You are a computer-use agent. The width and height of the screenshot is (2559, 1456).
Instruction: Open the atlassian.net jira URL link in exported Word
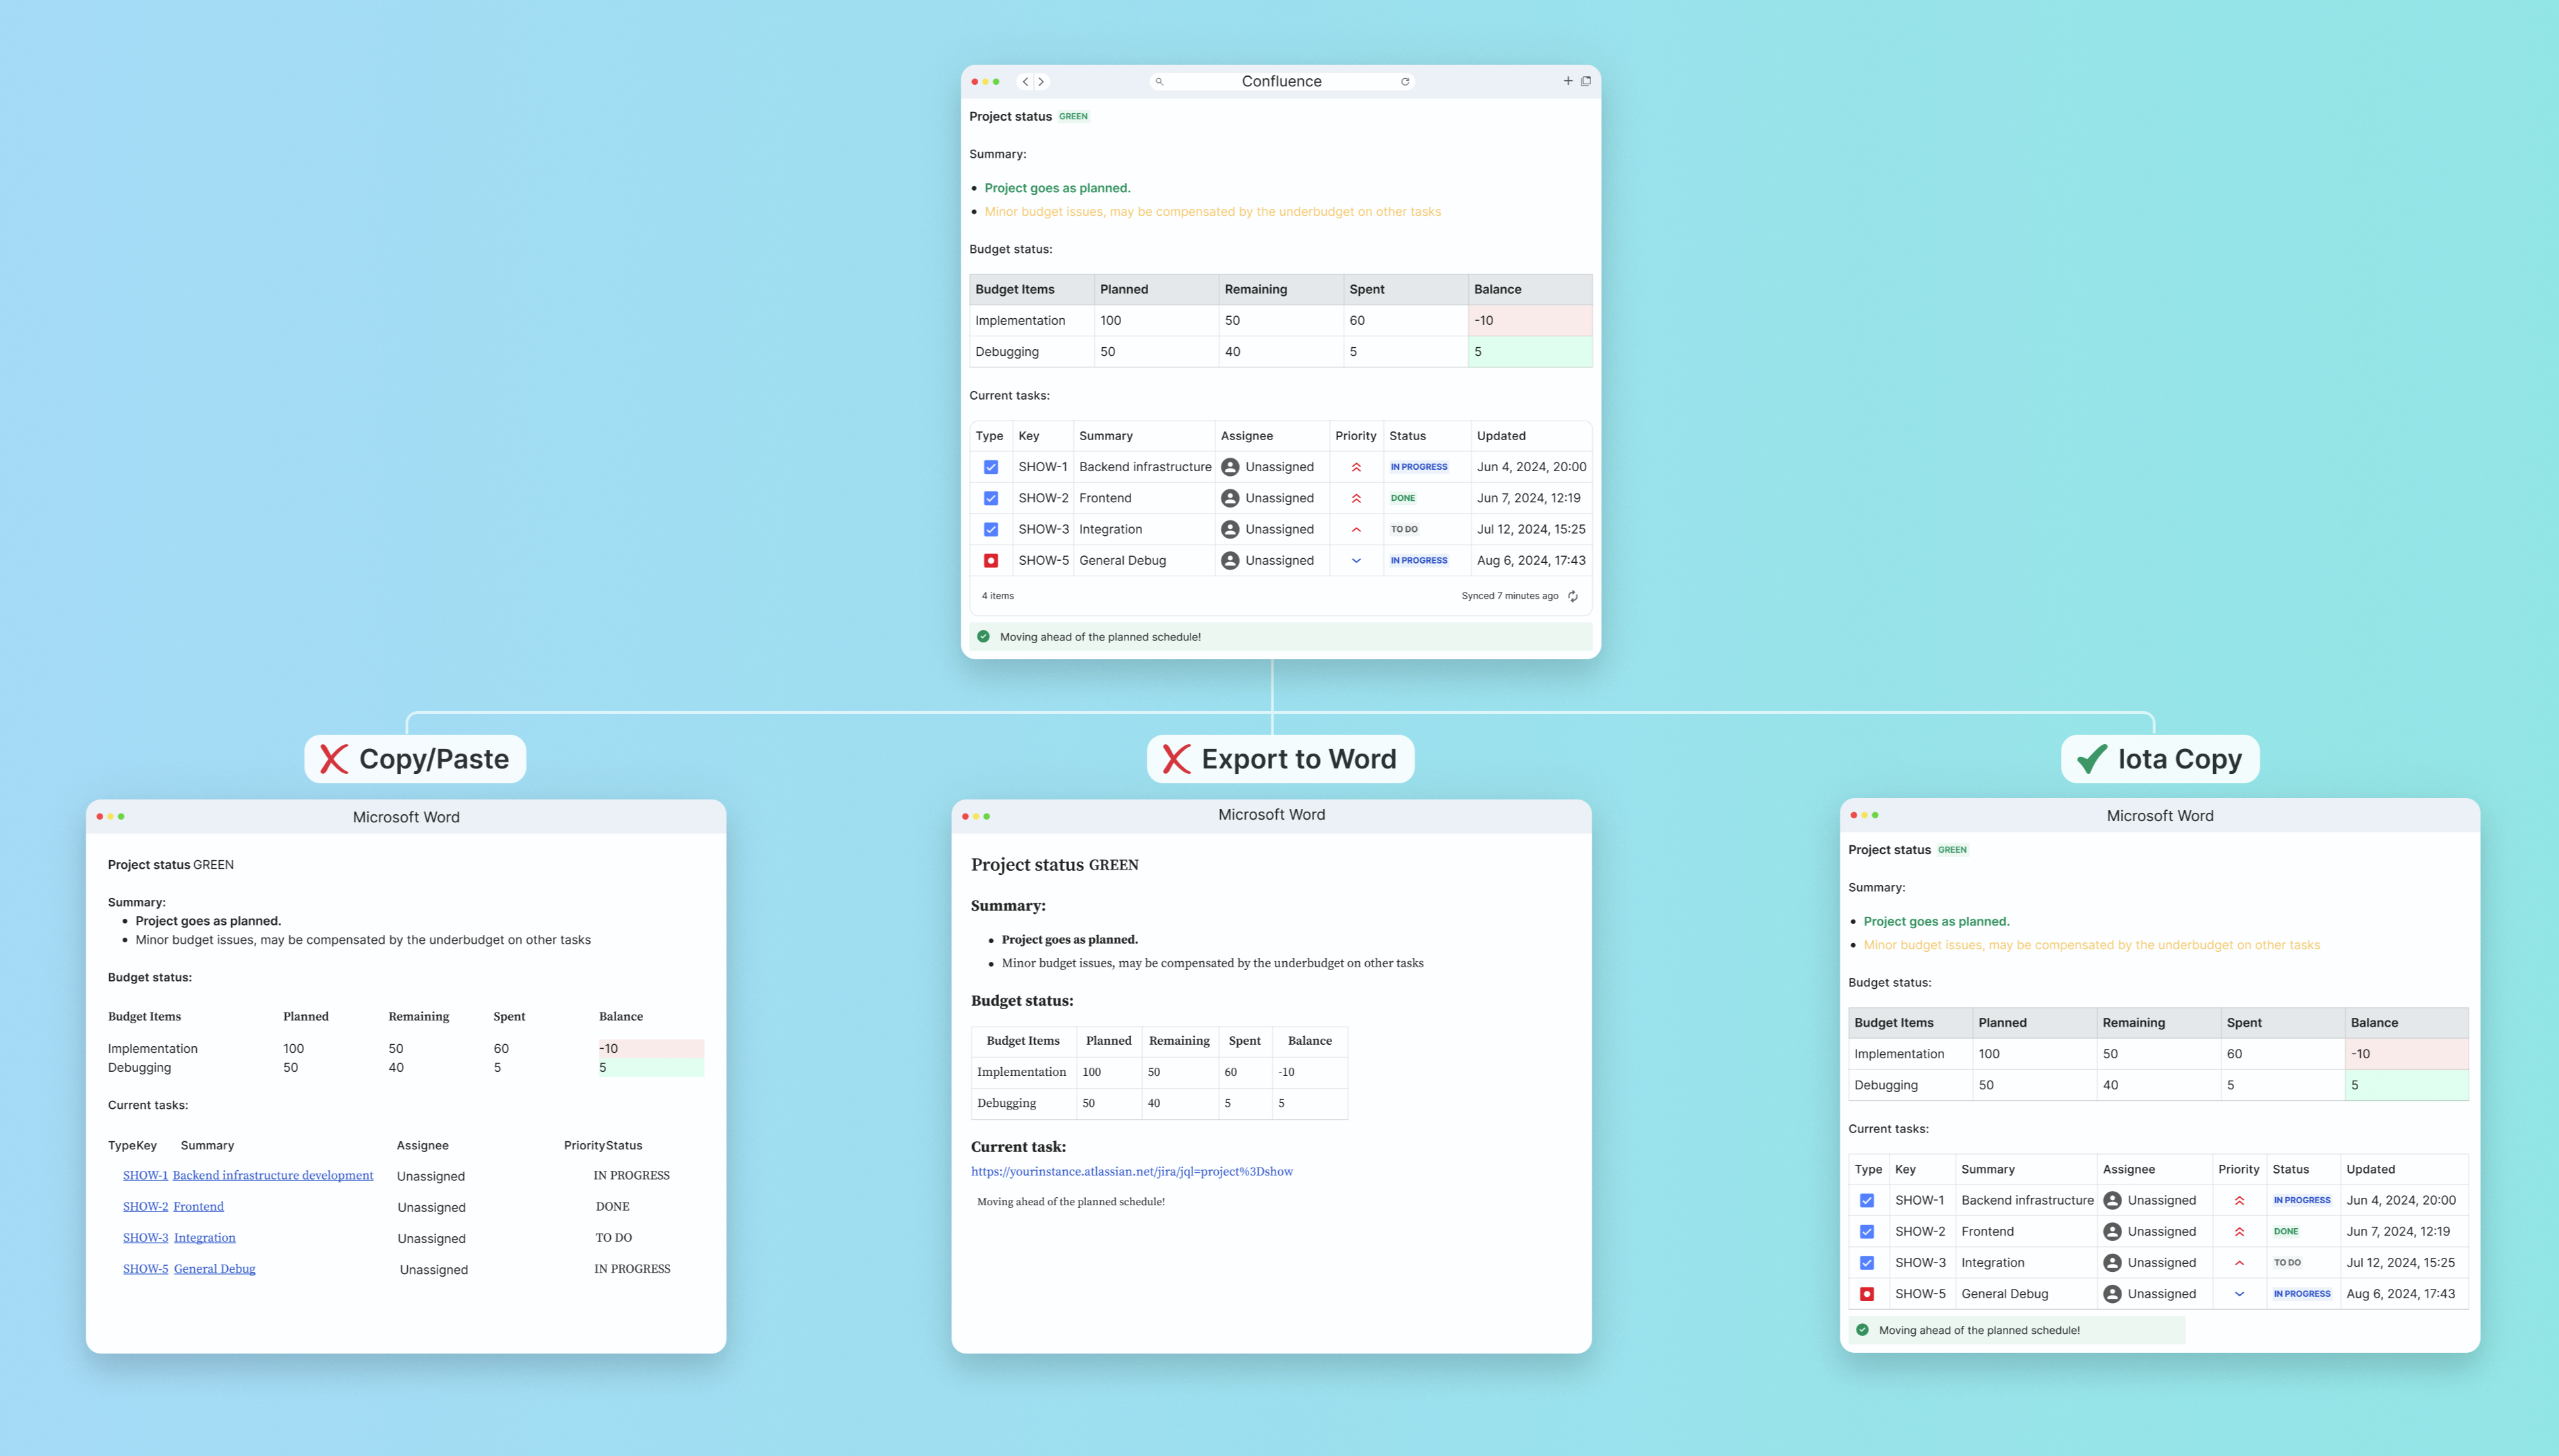[1131, 1171]
